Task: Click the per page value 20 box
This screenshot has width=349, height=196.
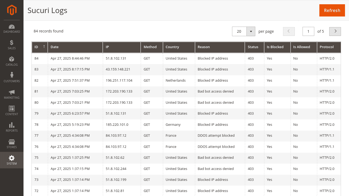Action: pos(239,31)
